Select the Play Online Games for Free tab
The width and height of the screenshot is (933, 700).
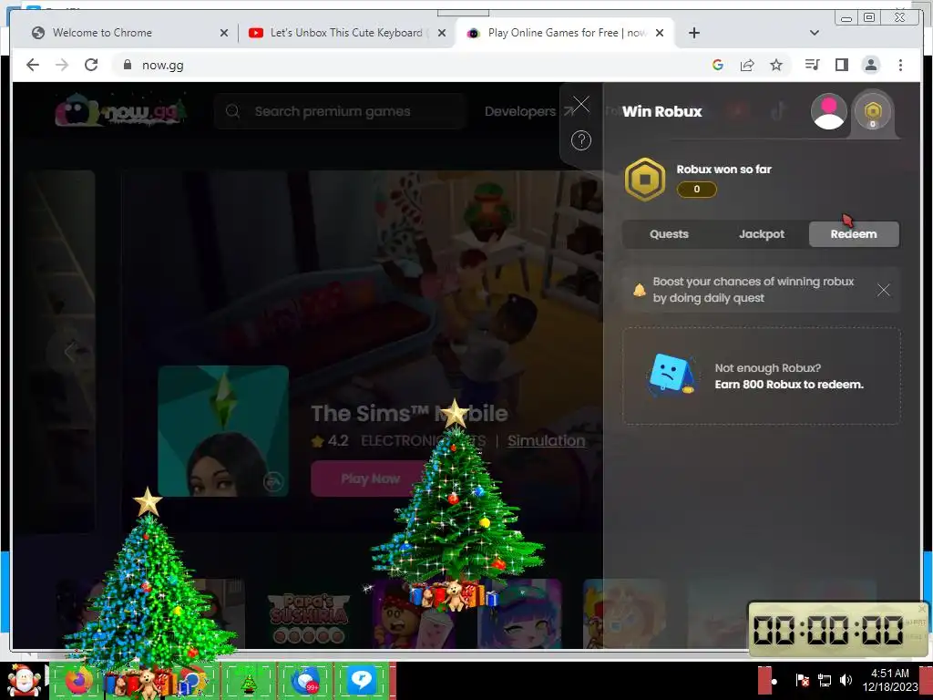pos(565,33)
